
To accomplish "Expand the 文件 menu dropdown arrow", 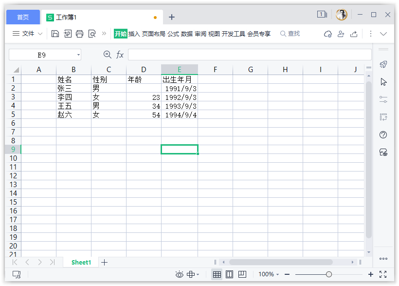I will click(40, 34).
